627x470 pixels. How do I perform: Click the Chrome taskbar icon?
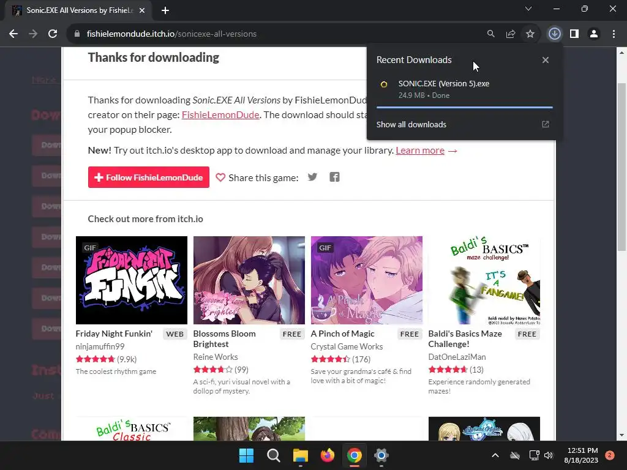click(x=355, y=455)
